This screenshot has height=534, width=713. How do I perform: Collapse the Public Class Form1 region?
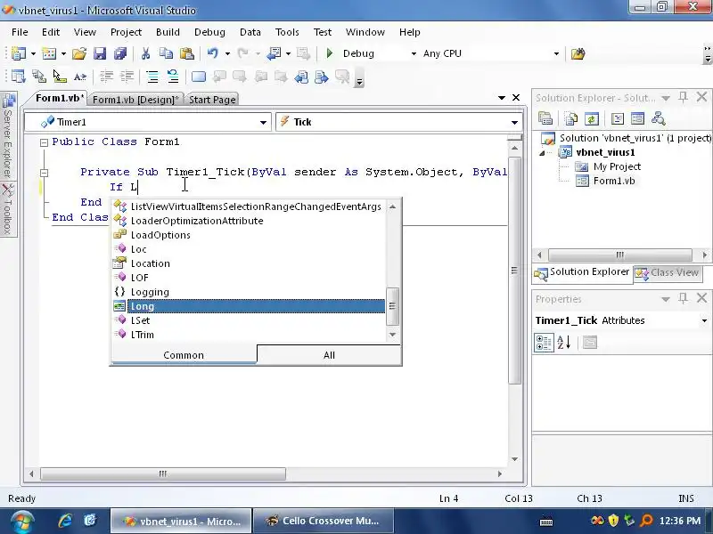point(44,142)
